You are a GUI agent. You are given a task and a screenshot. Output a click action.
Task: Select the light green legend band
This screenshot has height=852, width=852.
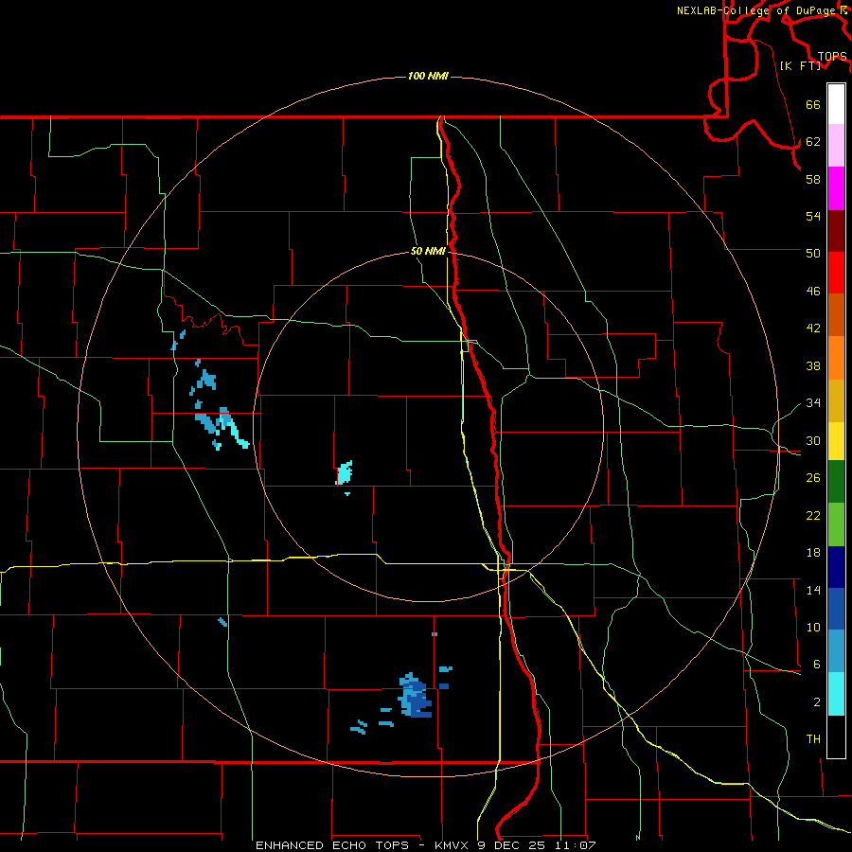point(836,524)
